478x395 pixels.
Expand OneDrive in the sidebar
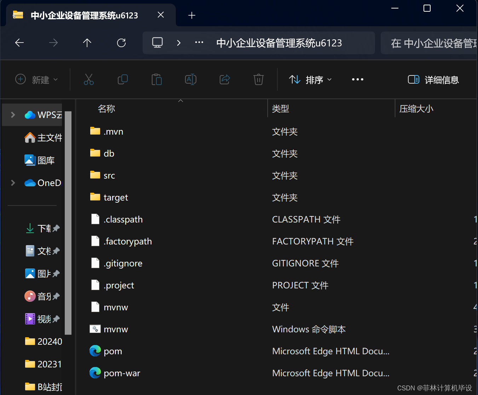(x=13, y=183)
